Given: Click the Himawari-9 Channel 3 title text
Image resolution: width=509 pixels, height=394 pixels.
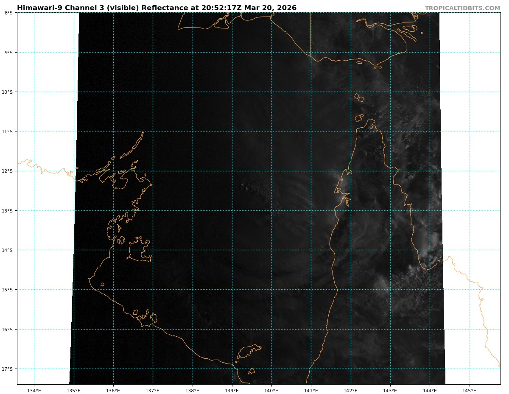Looking at the screenshot, I should 157,8.
